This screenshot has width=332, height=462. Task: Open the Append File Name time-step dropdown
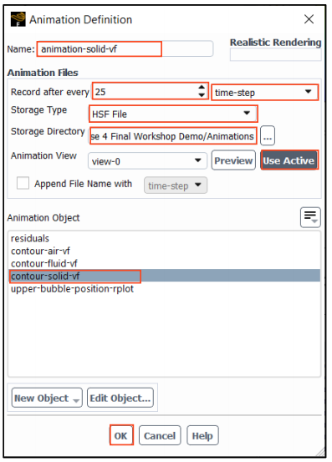click(176, 185)
